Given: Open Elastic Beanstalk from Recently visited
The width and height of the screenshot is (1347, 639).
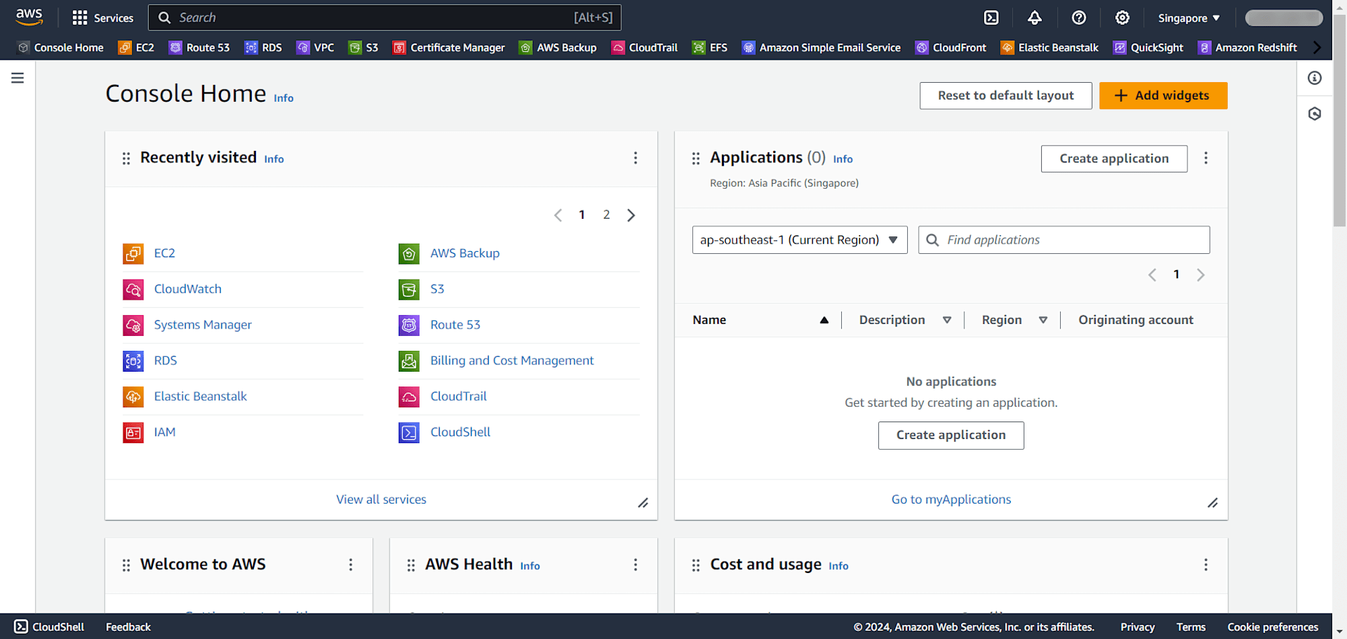Looking at the screenshot, I should point(201,397).
